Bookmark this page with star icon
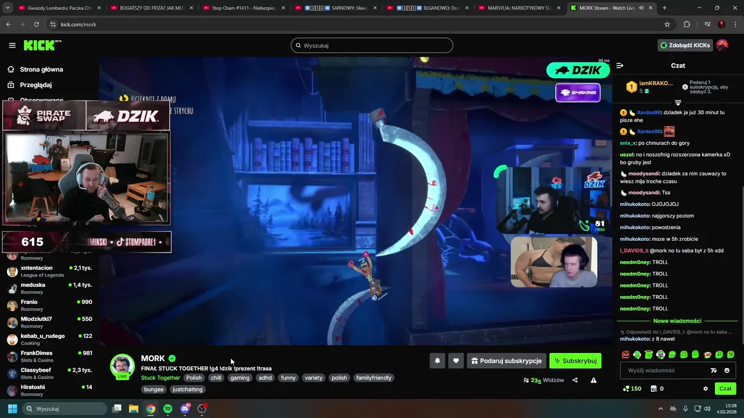This screenshot has width=744, height=418. point(667,24)
